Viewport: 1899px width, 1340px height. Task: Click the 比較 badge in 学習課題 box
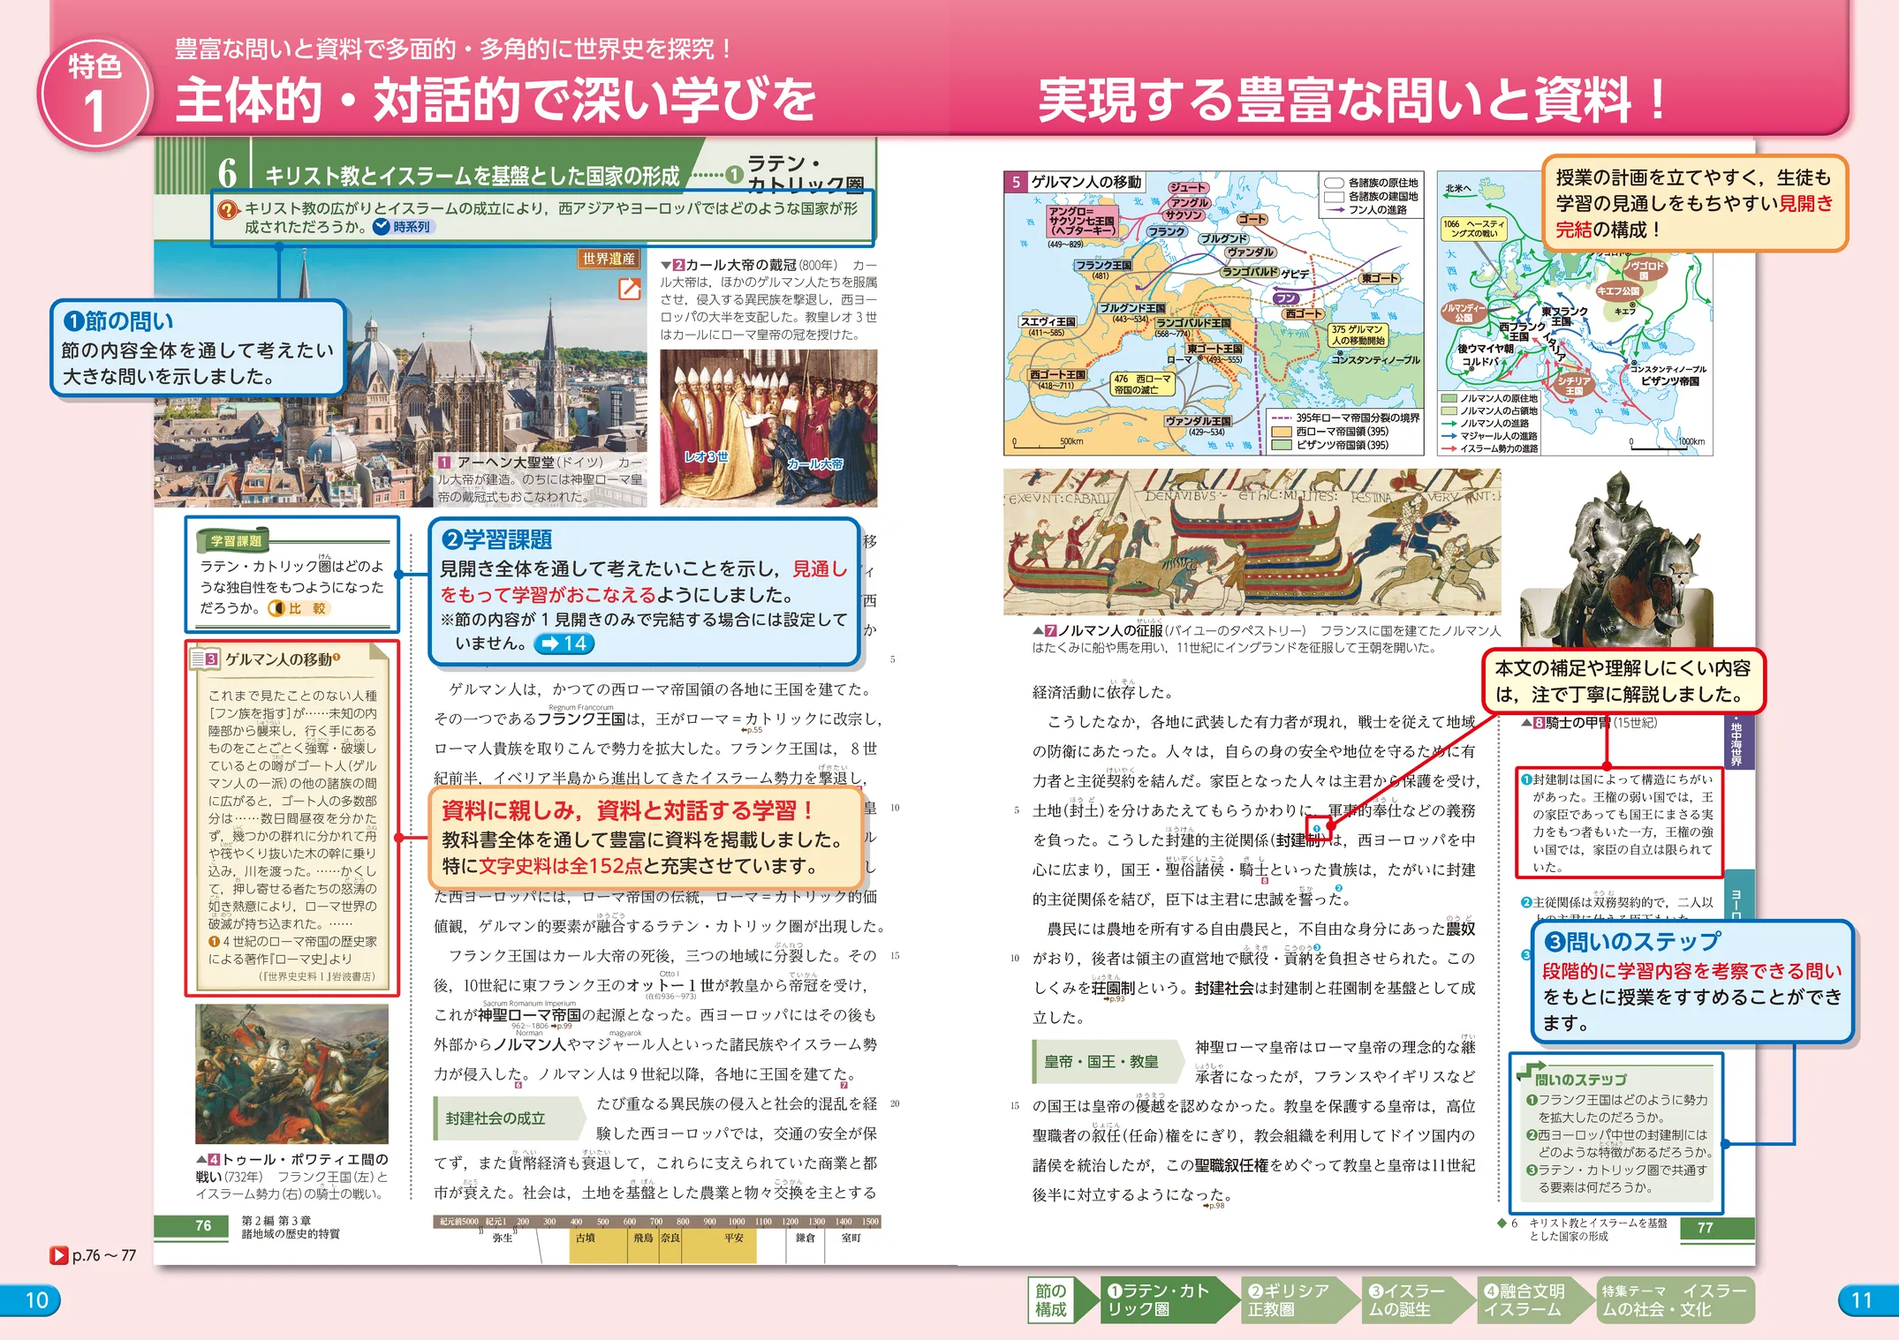299,608
